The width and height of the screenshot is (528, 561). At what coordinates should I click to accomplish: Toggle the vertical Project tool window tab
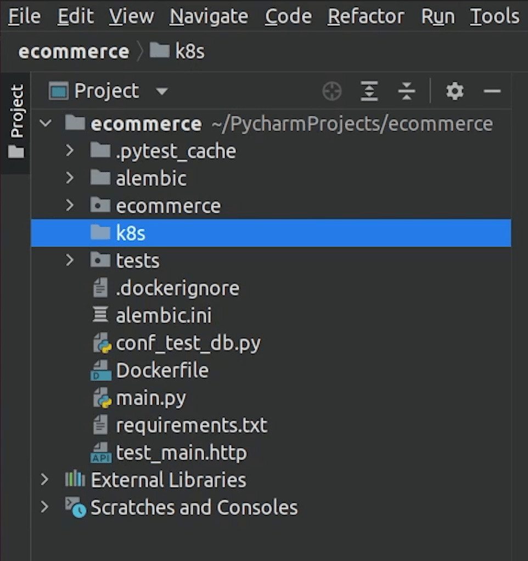(x=16, y=121)
